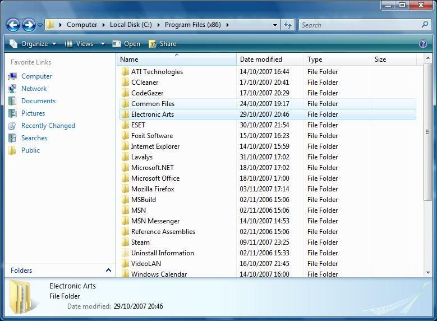The width and height of the screenshot is (437, 321).
Task: Click the vertical scrollbar thumb
Action: (427, 132)
